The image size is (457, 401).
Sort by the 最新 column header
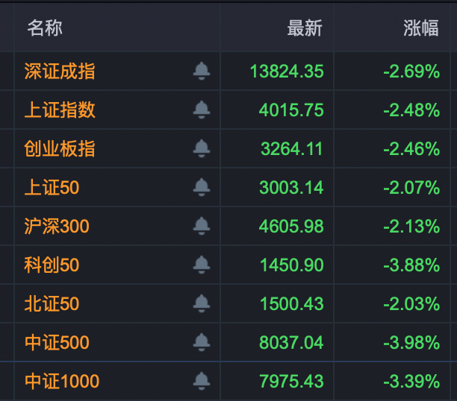[x=305, y=28]
